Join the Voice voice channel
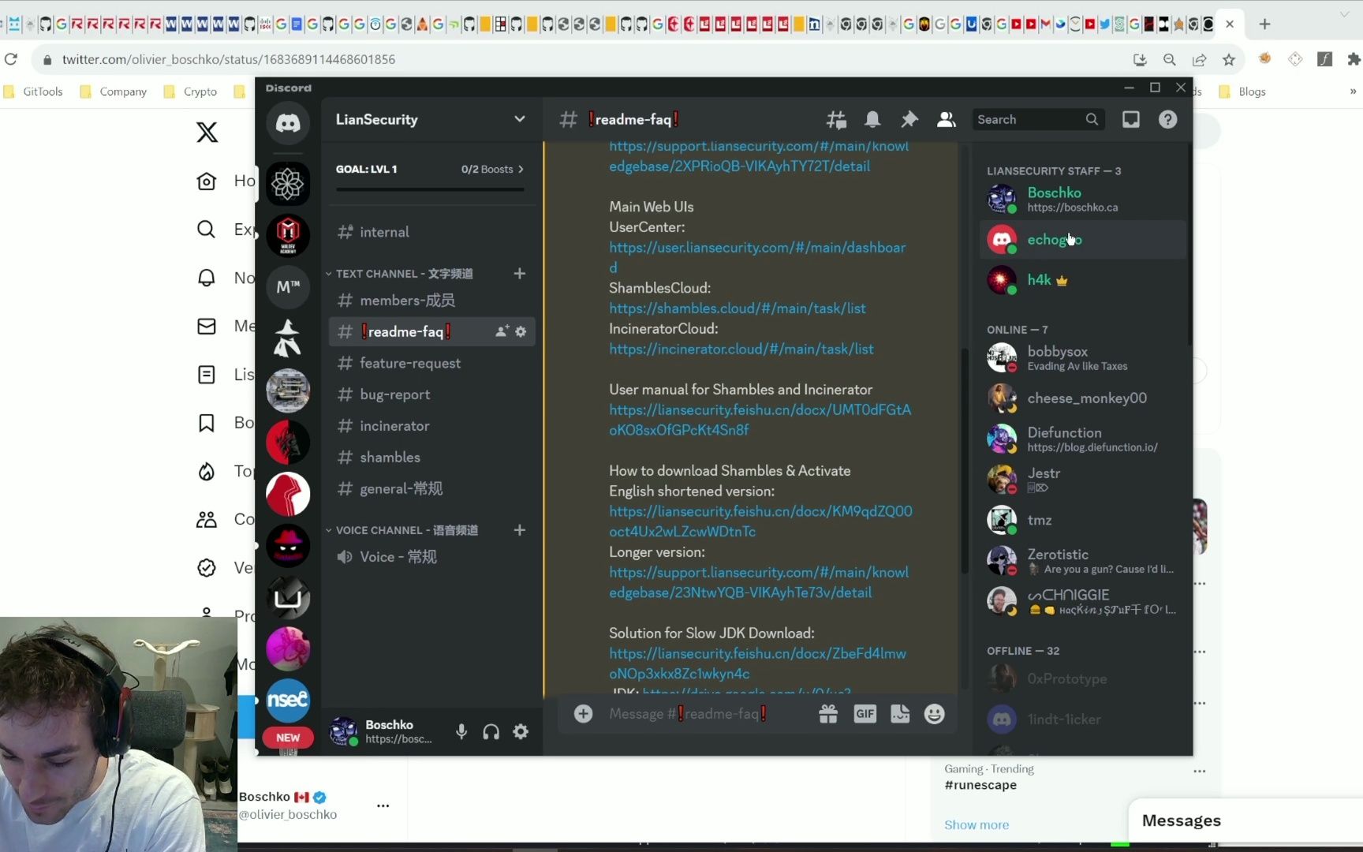 431,557
